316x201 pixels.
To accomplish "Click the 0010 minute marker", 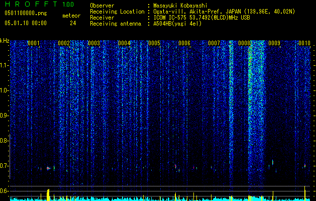I will (x=304, y=43).
